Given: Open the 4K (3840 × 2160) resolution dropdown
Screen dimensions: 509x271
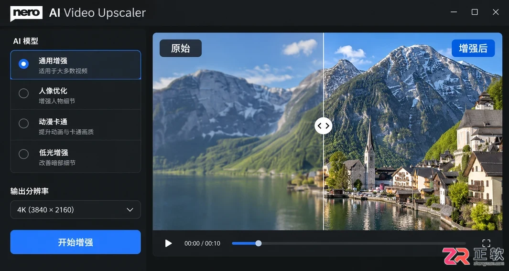Looking at the screenshot, I should 76,210.
